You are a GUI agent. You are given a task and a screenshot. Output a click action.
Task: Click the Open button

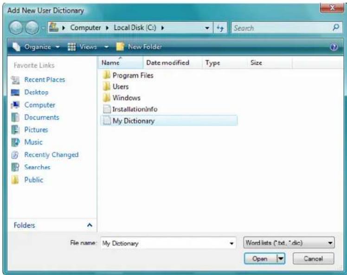[260, 259]
